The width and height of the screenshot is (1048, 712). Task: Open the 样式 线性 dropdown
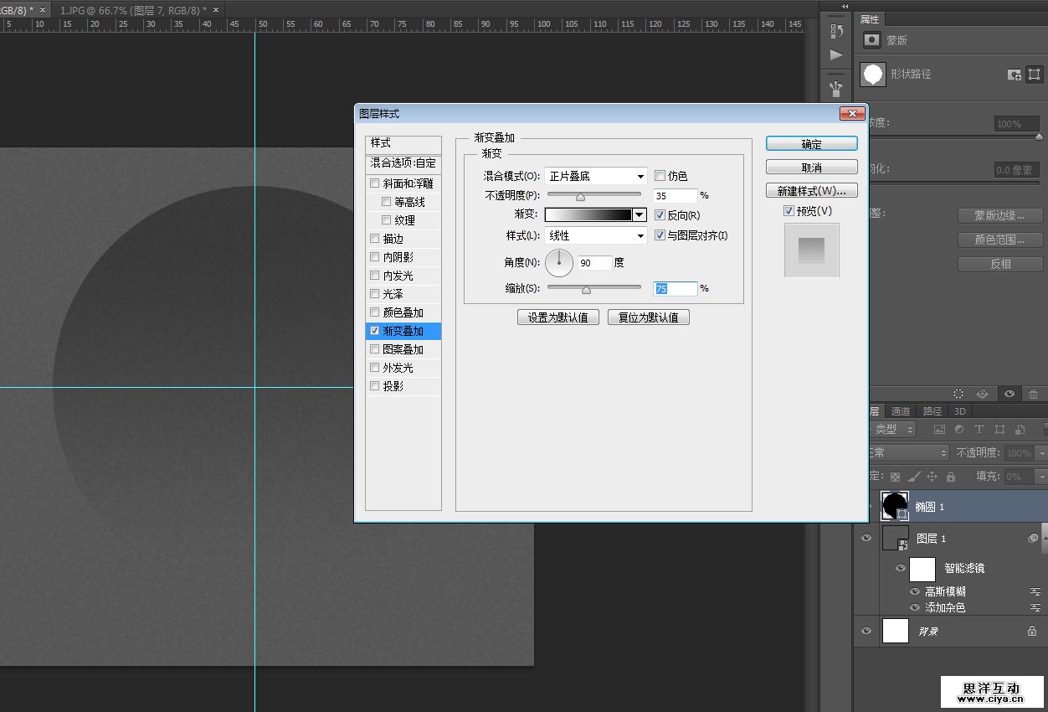595,236
